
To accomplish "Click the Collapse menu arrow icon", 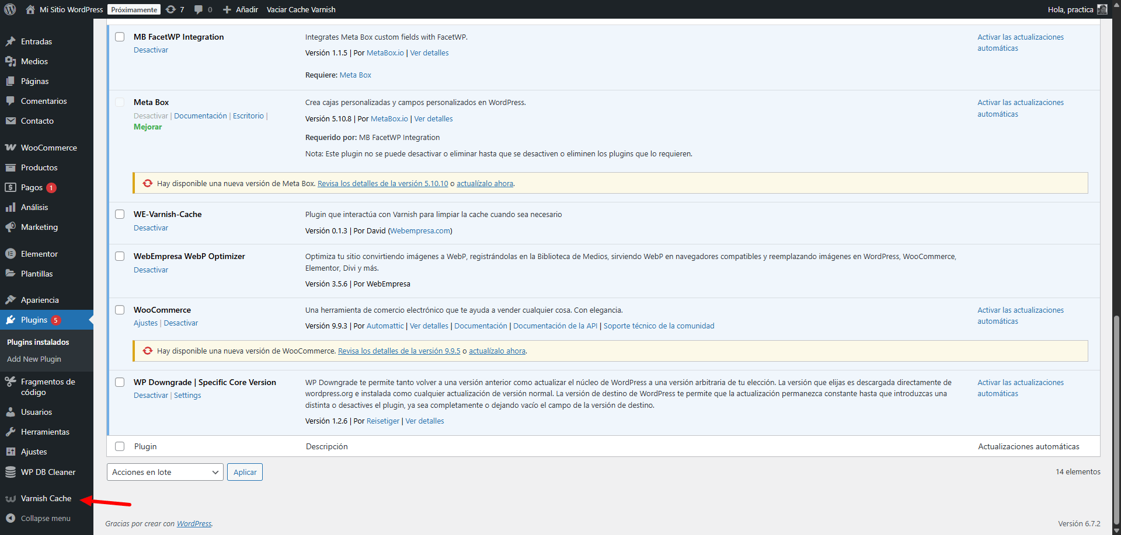I will point(11,518).
